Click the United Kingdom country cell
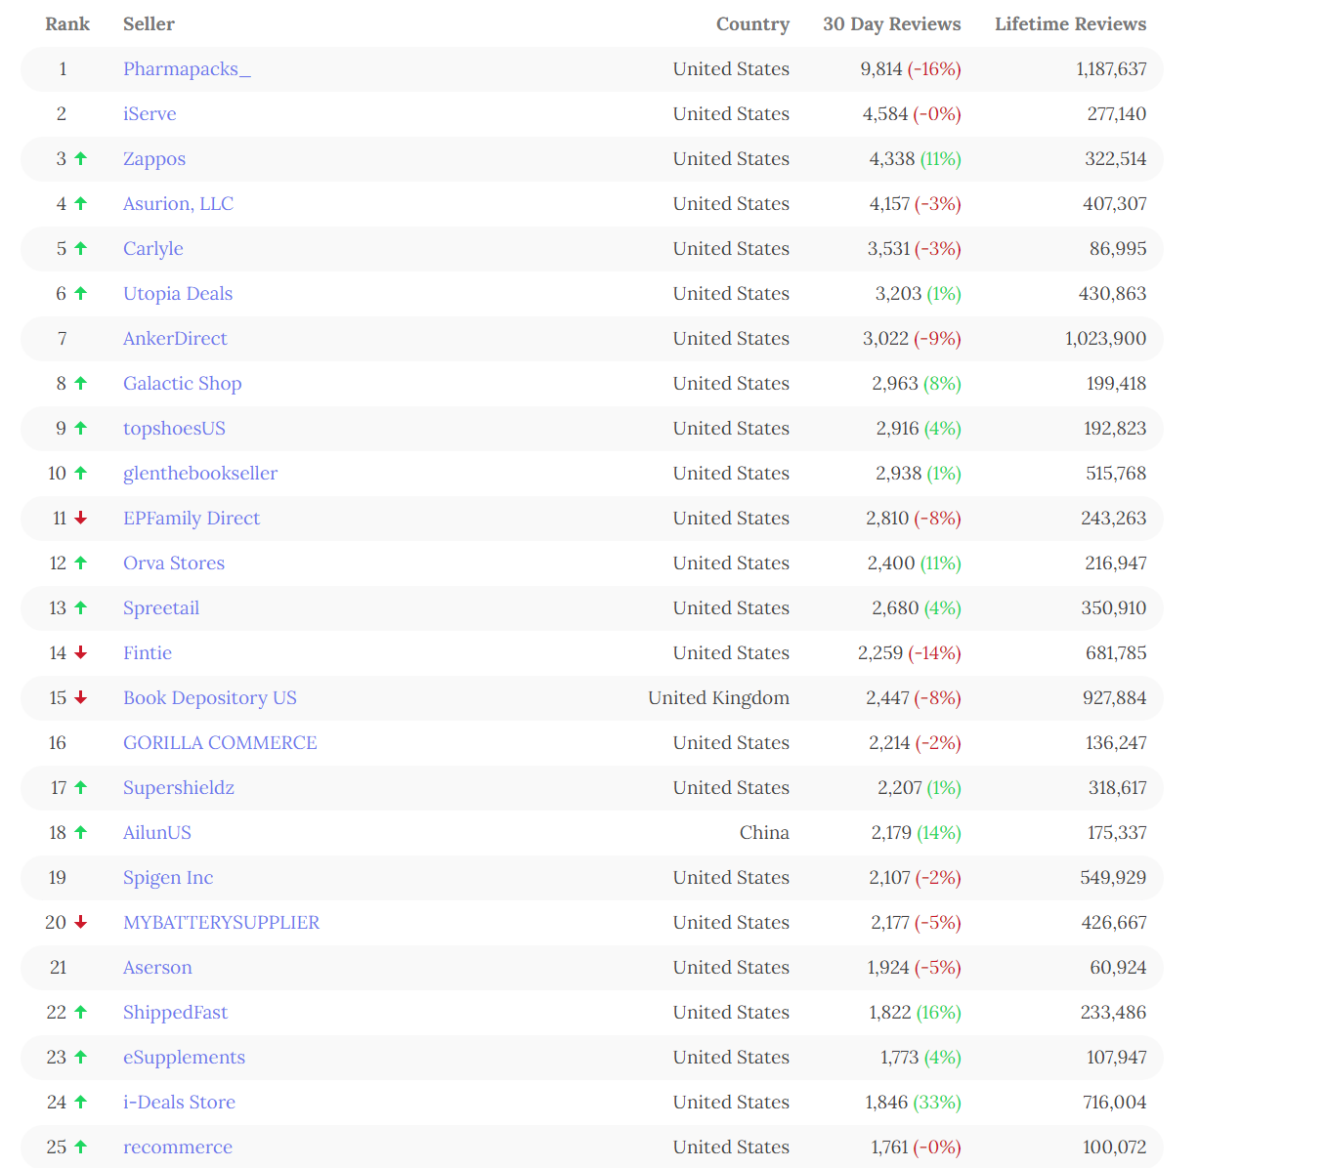 pos(719,698)
